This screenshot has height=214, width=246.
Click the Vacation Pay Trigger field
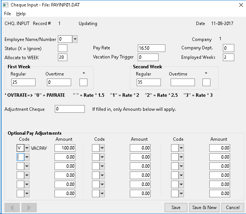point(148,57)
